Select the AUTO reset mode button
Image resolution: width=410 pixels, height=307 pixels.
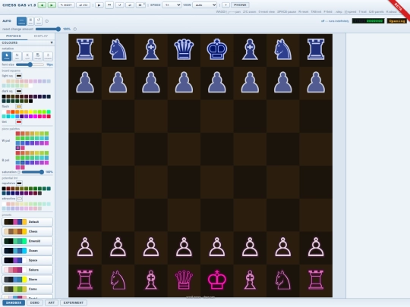coord(39,21)
